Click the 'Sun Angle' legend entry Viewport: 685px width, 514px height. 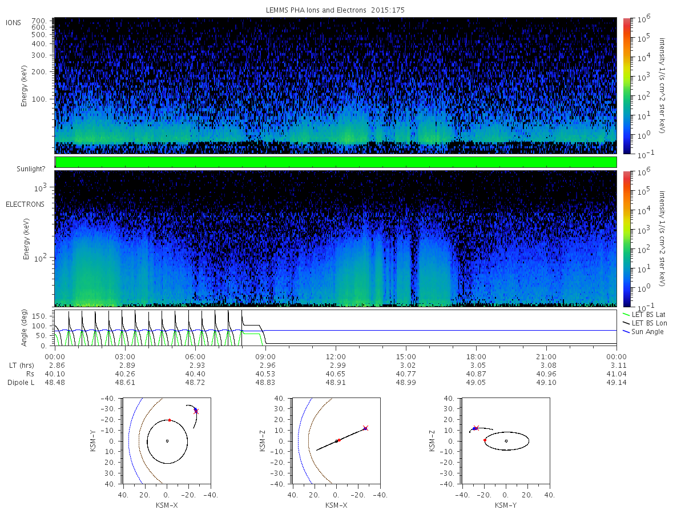coord(643,332)
